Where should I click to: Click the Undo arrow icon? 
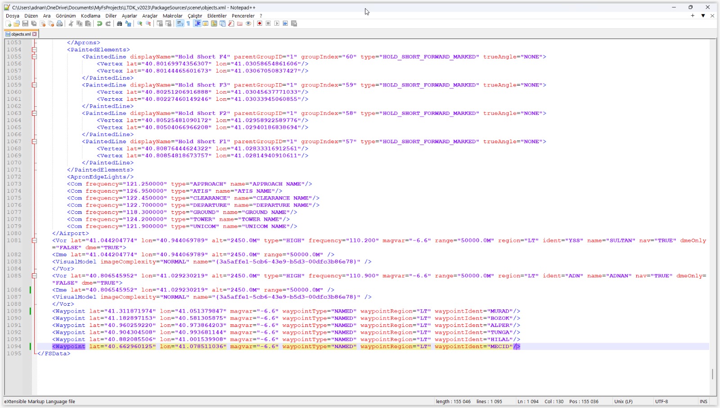(99, 23)
